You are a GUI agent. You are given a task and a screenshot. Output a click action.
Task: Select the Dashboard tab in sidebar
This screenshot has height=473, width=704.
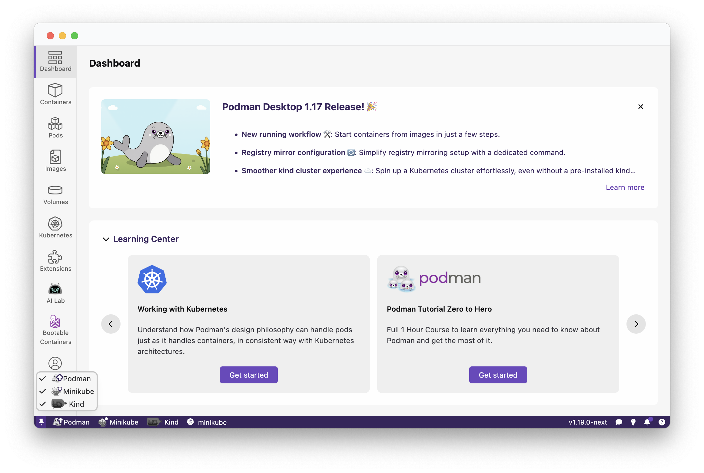(55, 61)
